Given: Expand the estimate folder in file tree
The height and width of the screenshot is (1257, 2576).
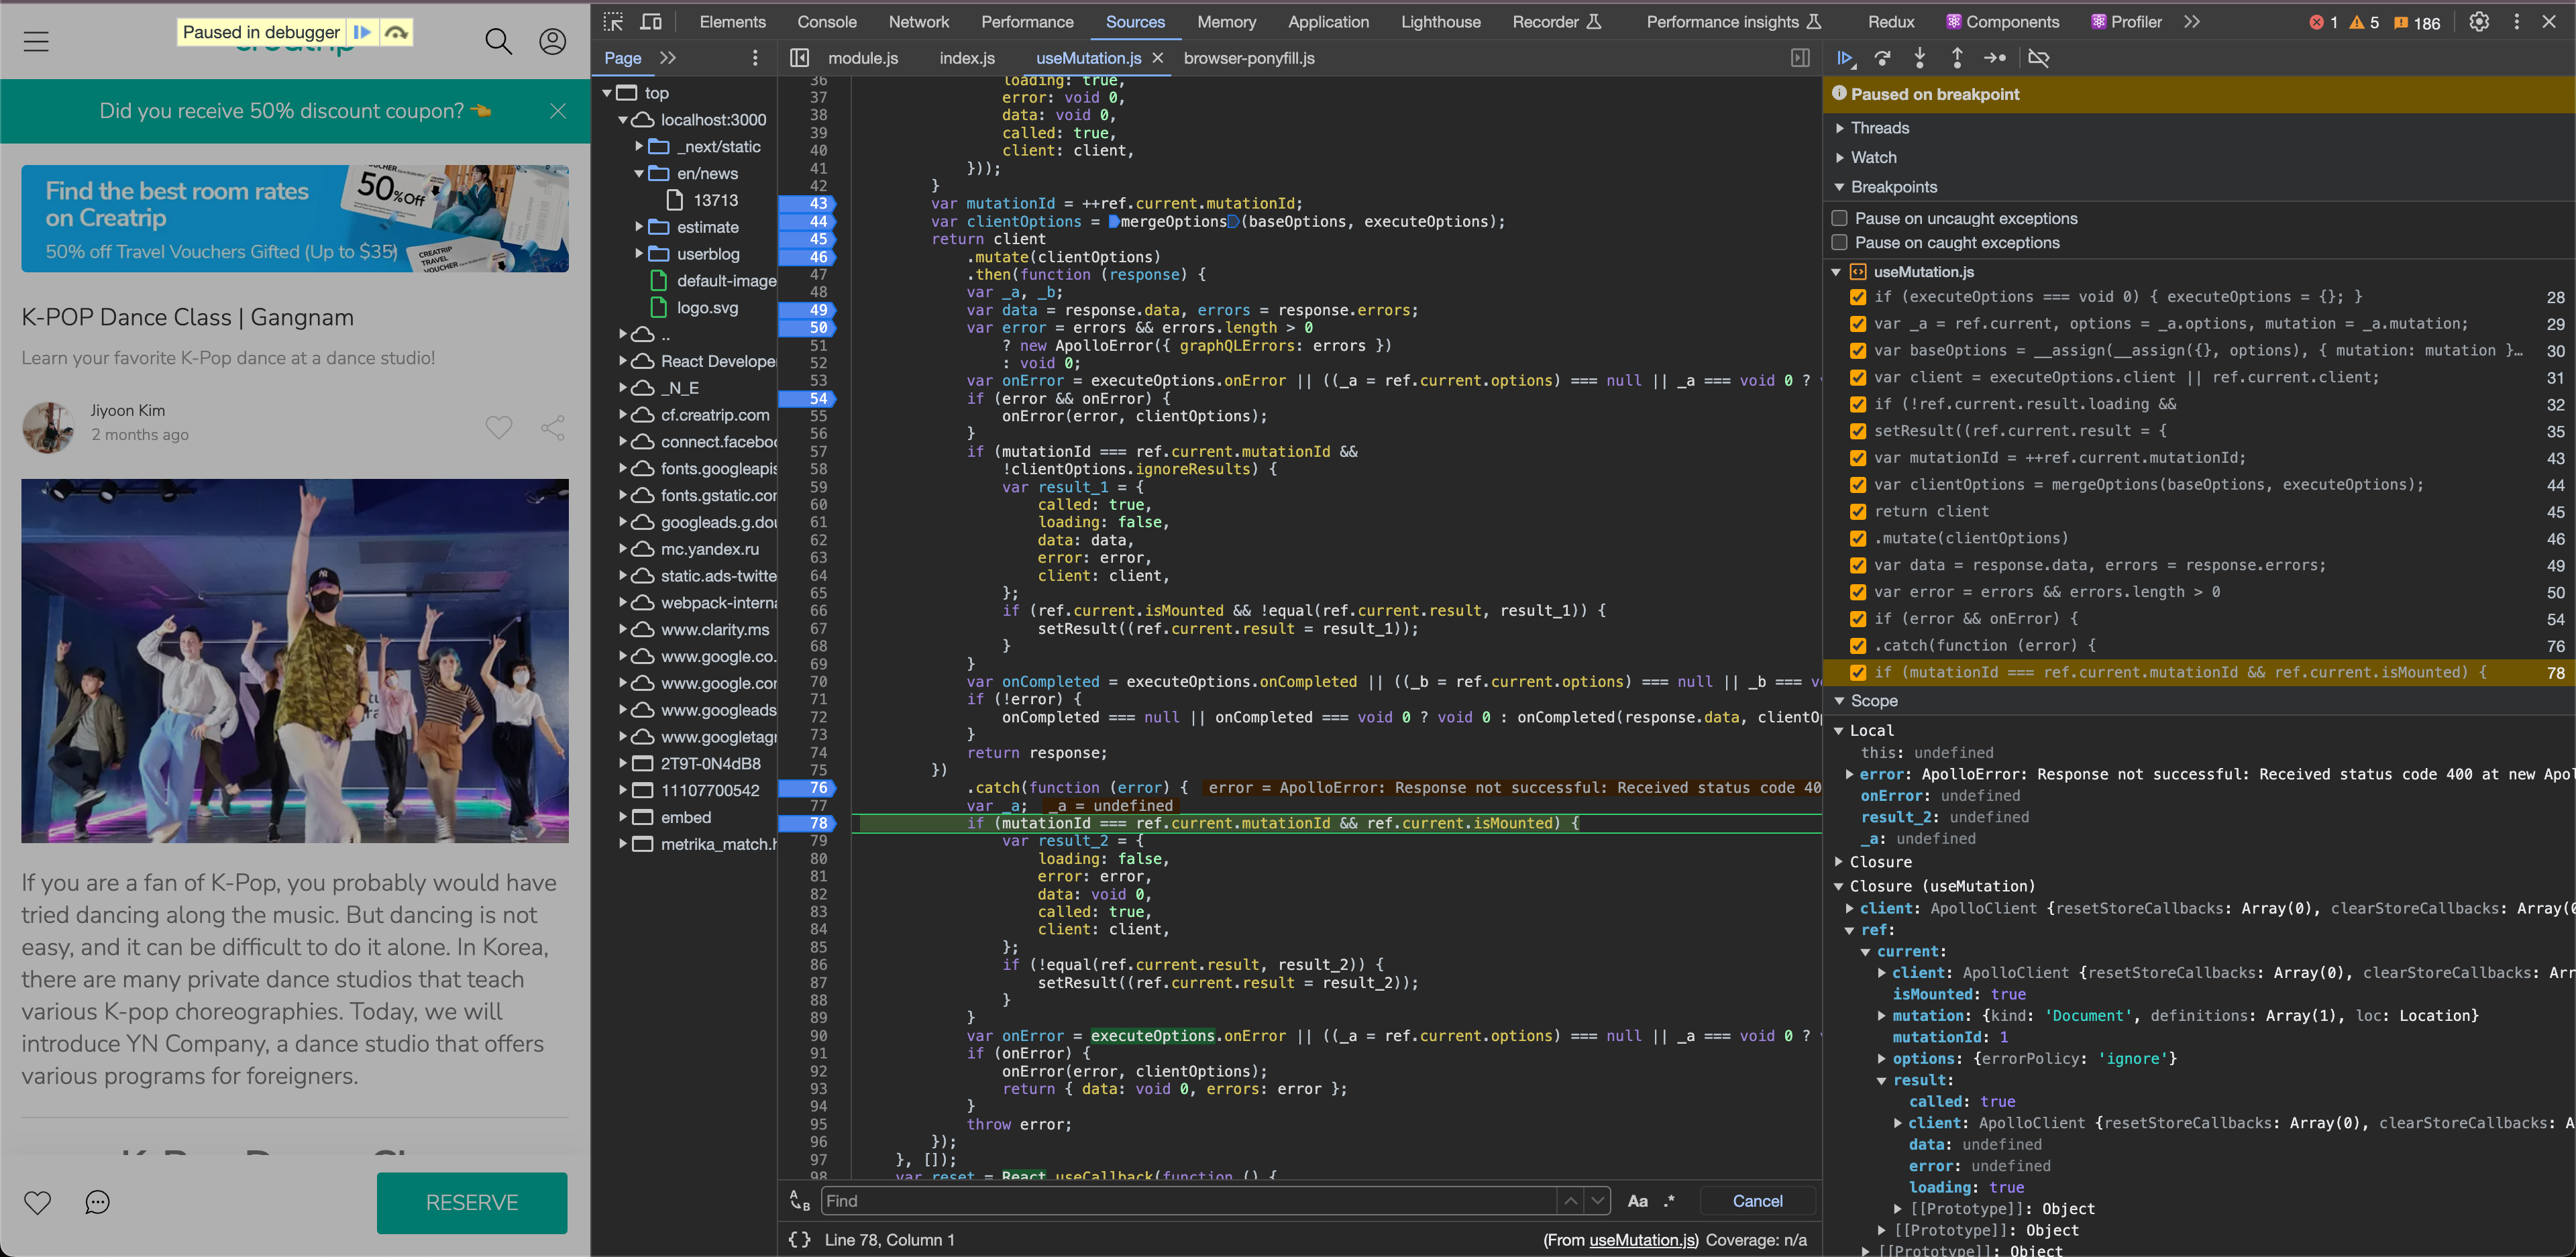Looking at the screenshot, I should 639,227.
